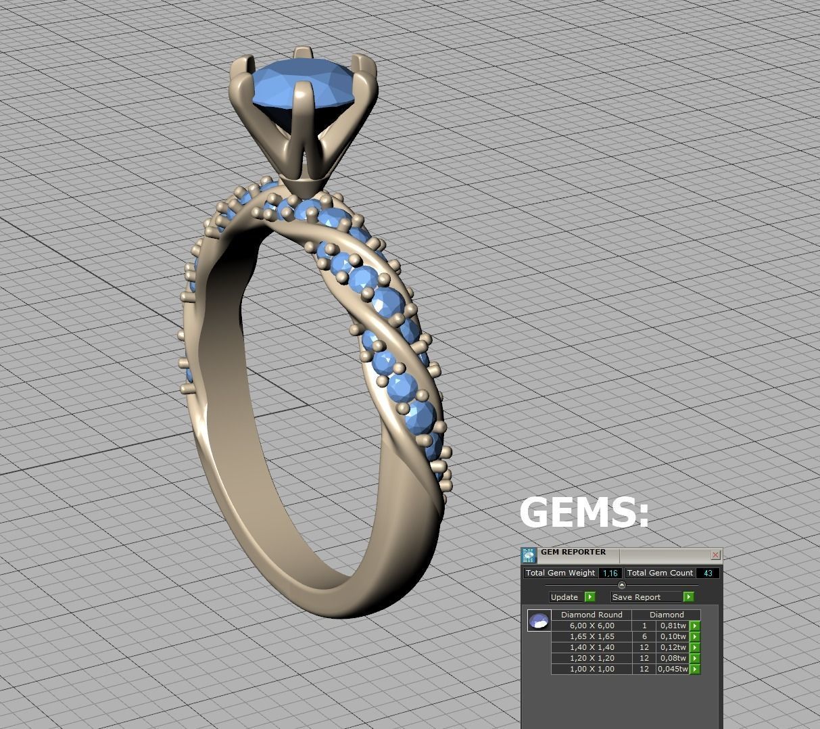The height and width of the screenshot is (729, 820).
Task: Select the 1,00 X 1,00 size cell
Action: 592,669
